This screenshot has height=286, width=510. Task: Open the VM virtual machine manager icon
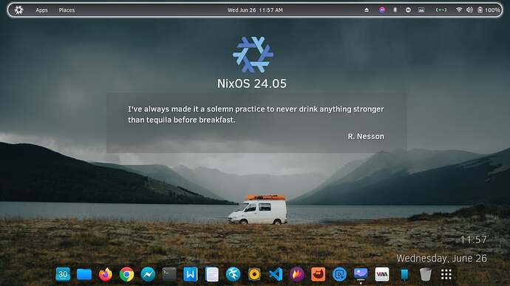point(382,274)
